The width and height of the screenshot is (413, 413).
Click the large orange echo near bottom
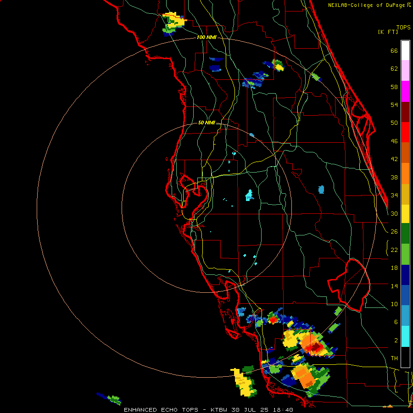(x=304, y=376)
